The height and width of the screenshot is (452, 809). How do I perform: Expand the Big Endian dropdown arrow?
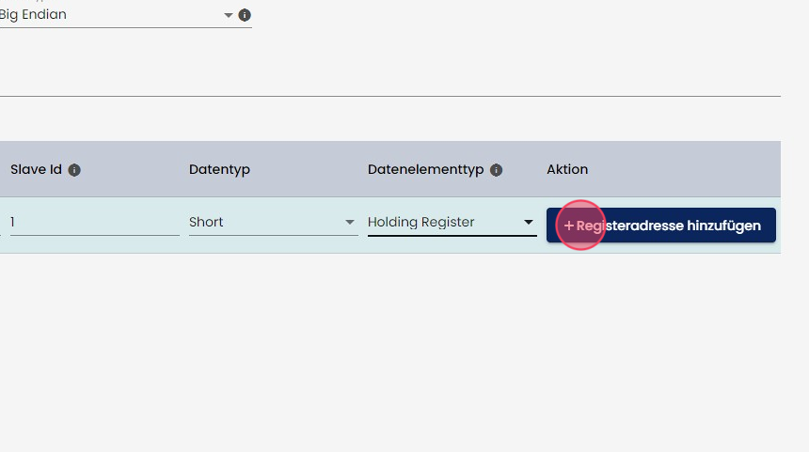click(228, 15)
